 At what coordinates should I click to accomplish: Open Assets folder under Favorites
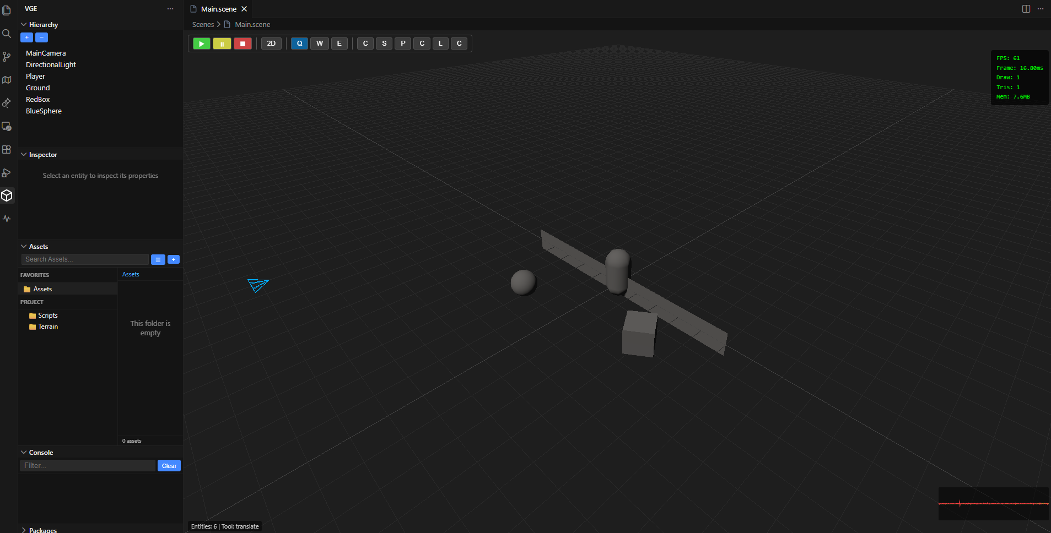click(68, 289)
